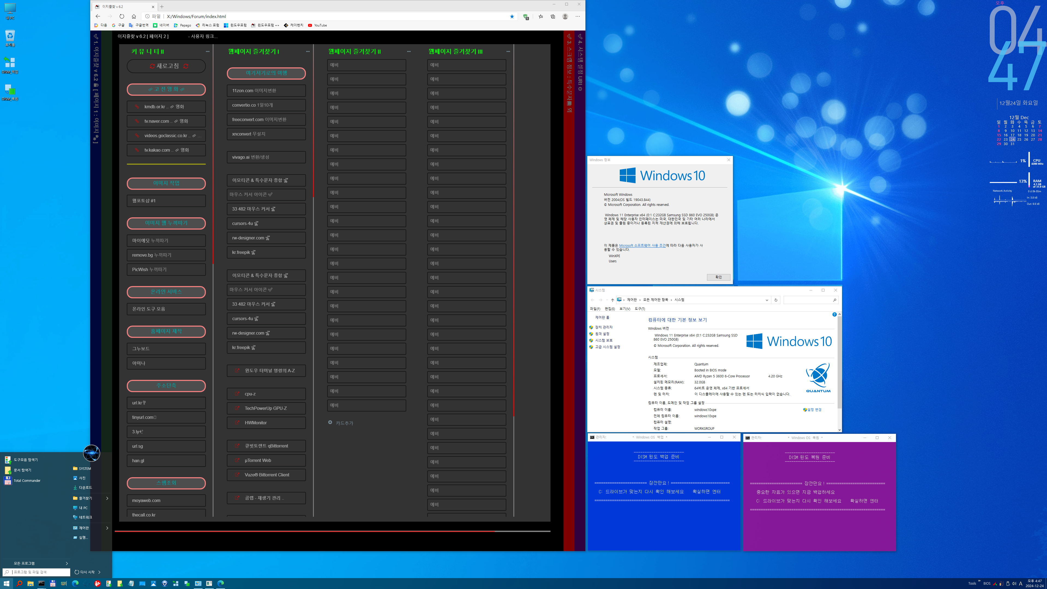Click the profile avatar in Edge toolbar
The height and width of the screenshot is (589, 1047).
[565, 16]
